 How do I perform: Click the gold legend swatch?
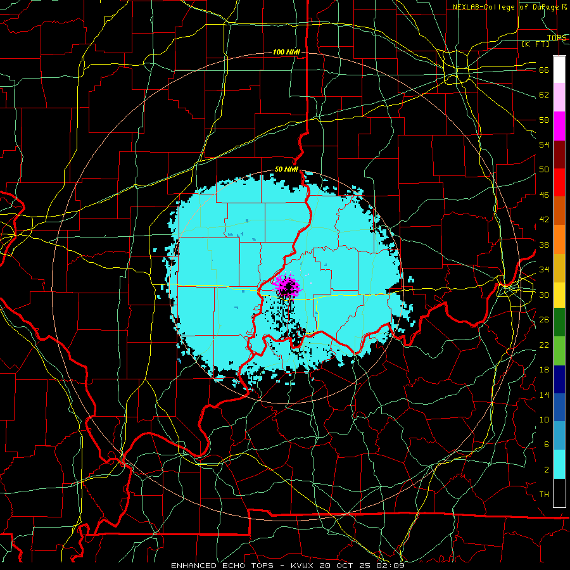[559, 267]
